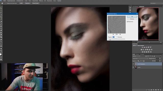Click the 100% zoom button
The height and width of the screenshot is (91, 163).
tap(21, 3)
